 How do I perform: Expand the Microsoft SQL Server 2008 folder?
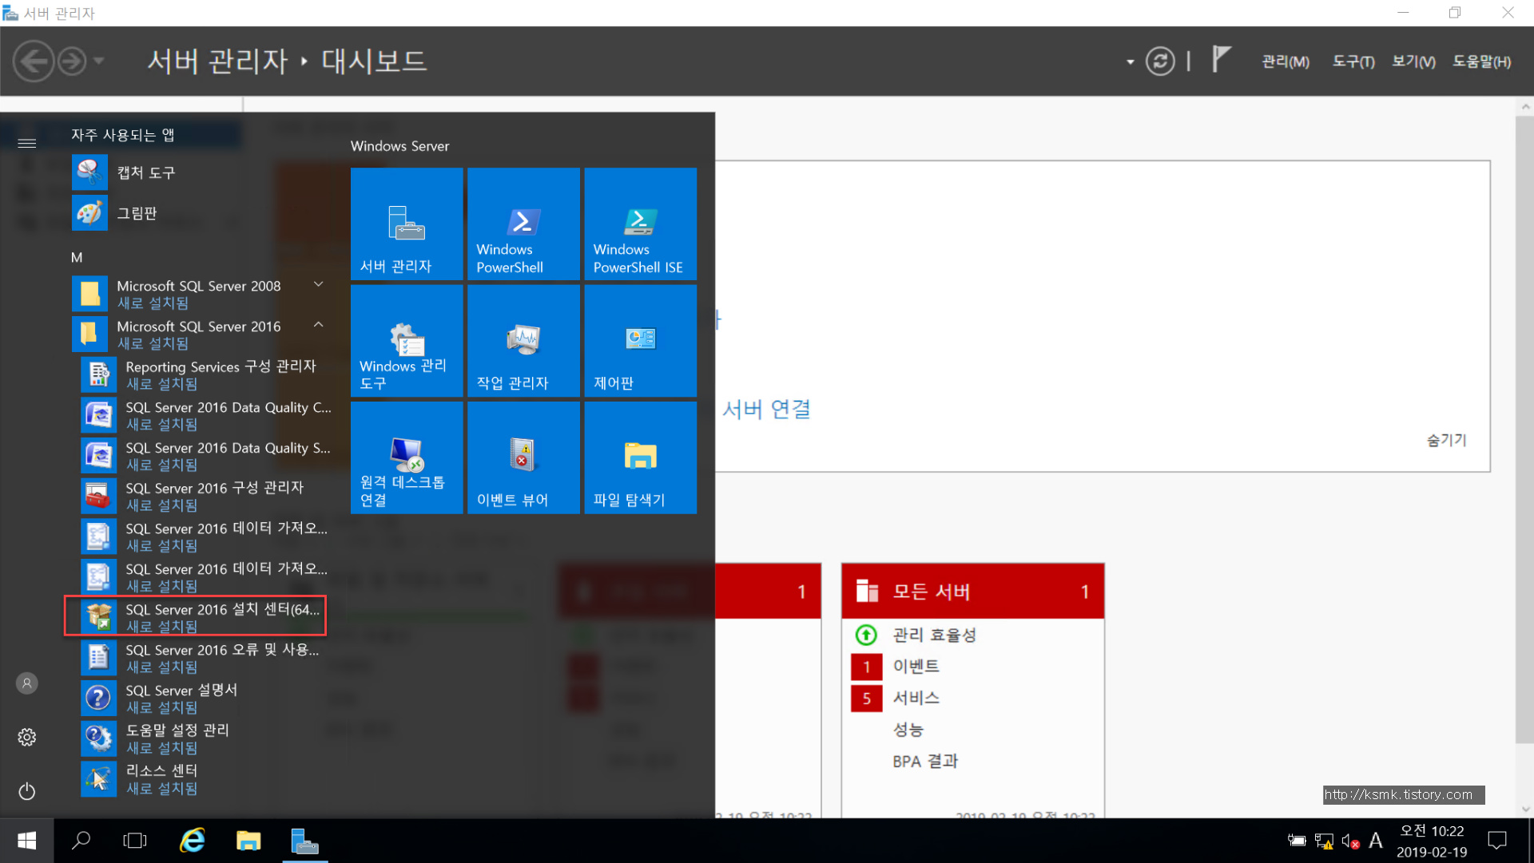pos(318,284)
